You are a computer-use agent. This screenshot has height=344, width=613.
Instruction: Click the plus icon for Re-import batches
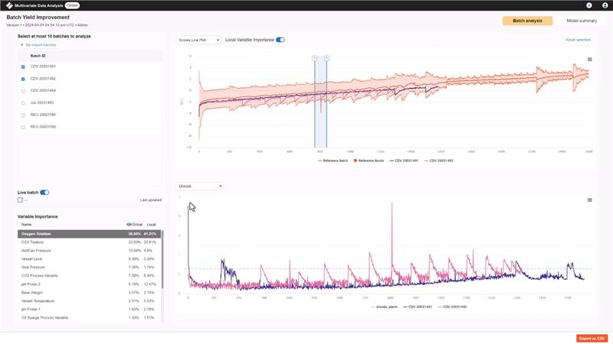pos(22,45)
